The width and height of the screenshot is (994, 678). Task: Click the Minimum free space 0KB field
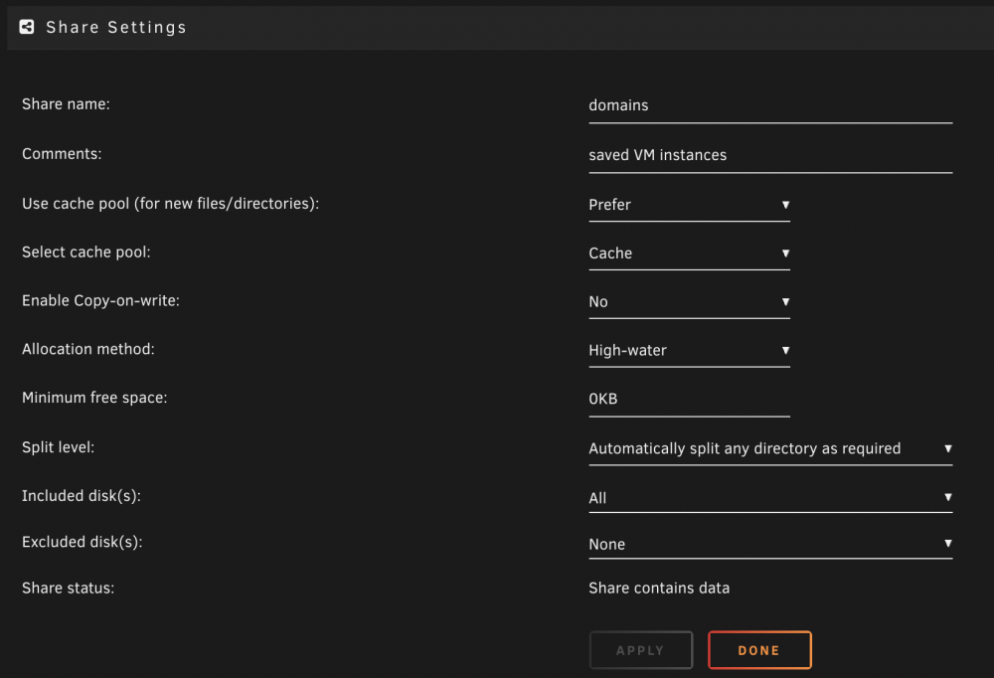coord(689,399)
